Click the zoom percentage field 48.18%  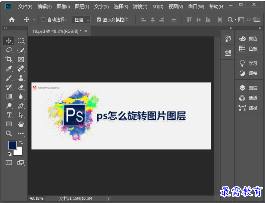click(x=36, y=198)
